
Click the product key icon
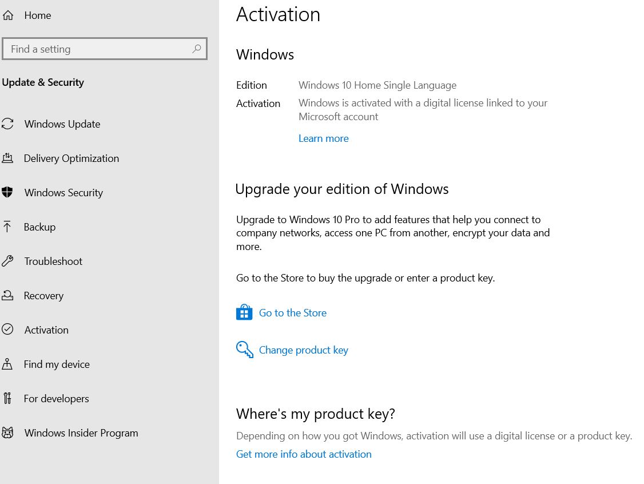pos(244,350)
